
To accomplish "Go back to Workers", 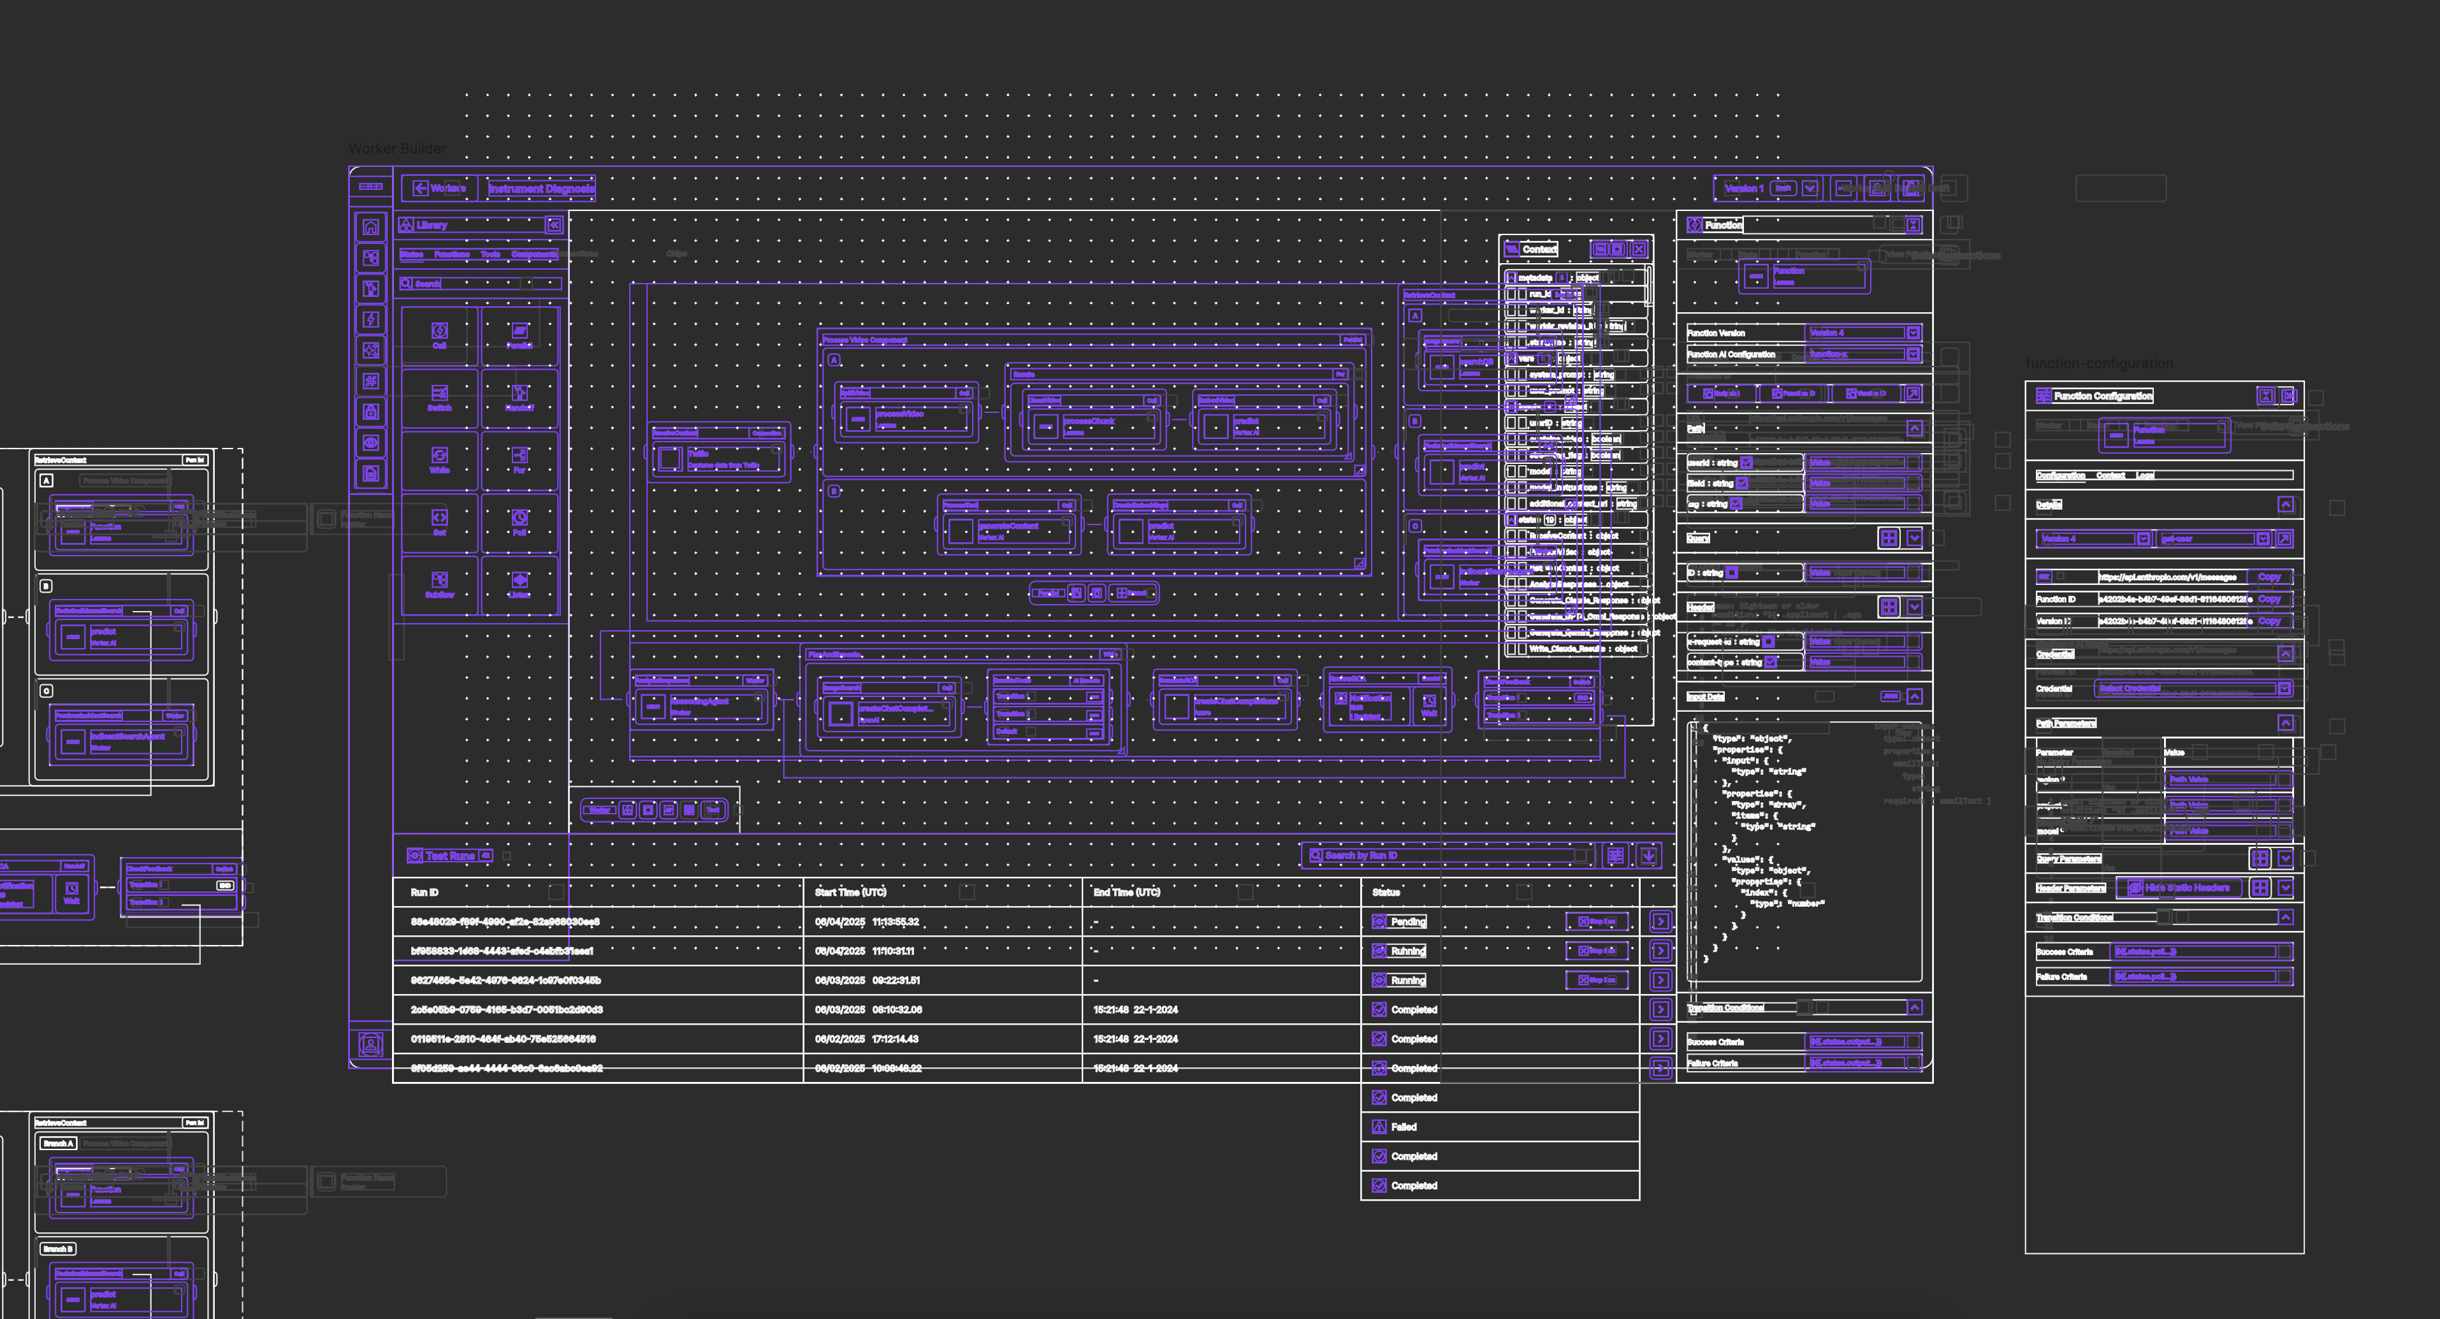I will point(440,189).
